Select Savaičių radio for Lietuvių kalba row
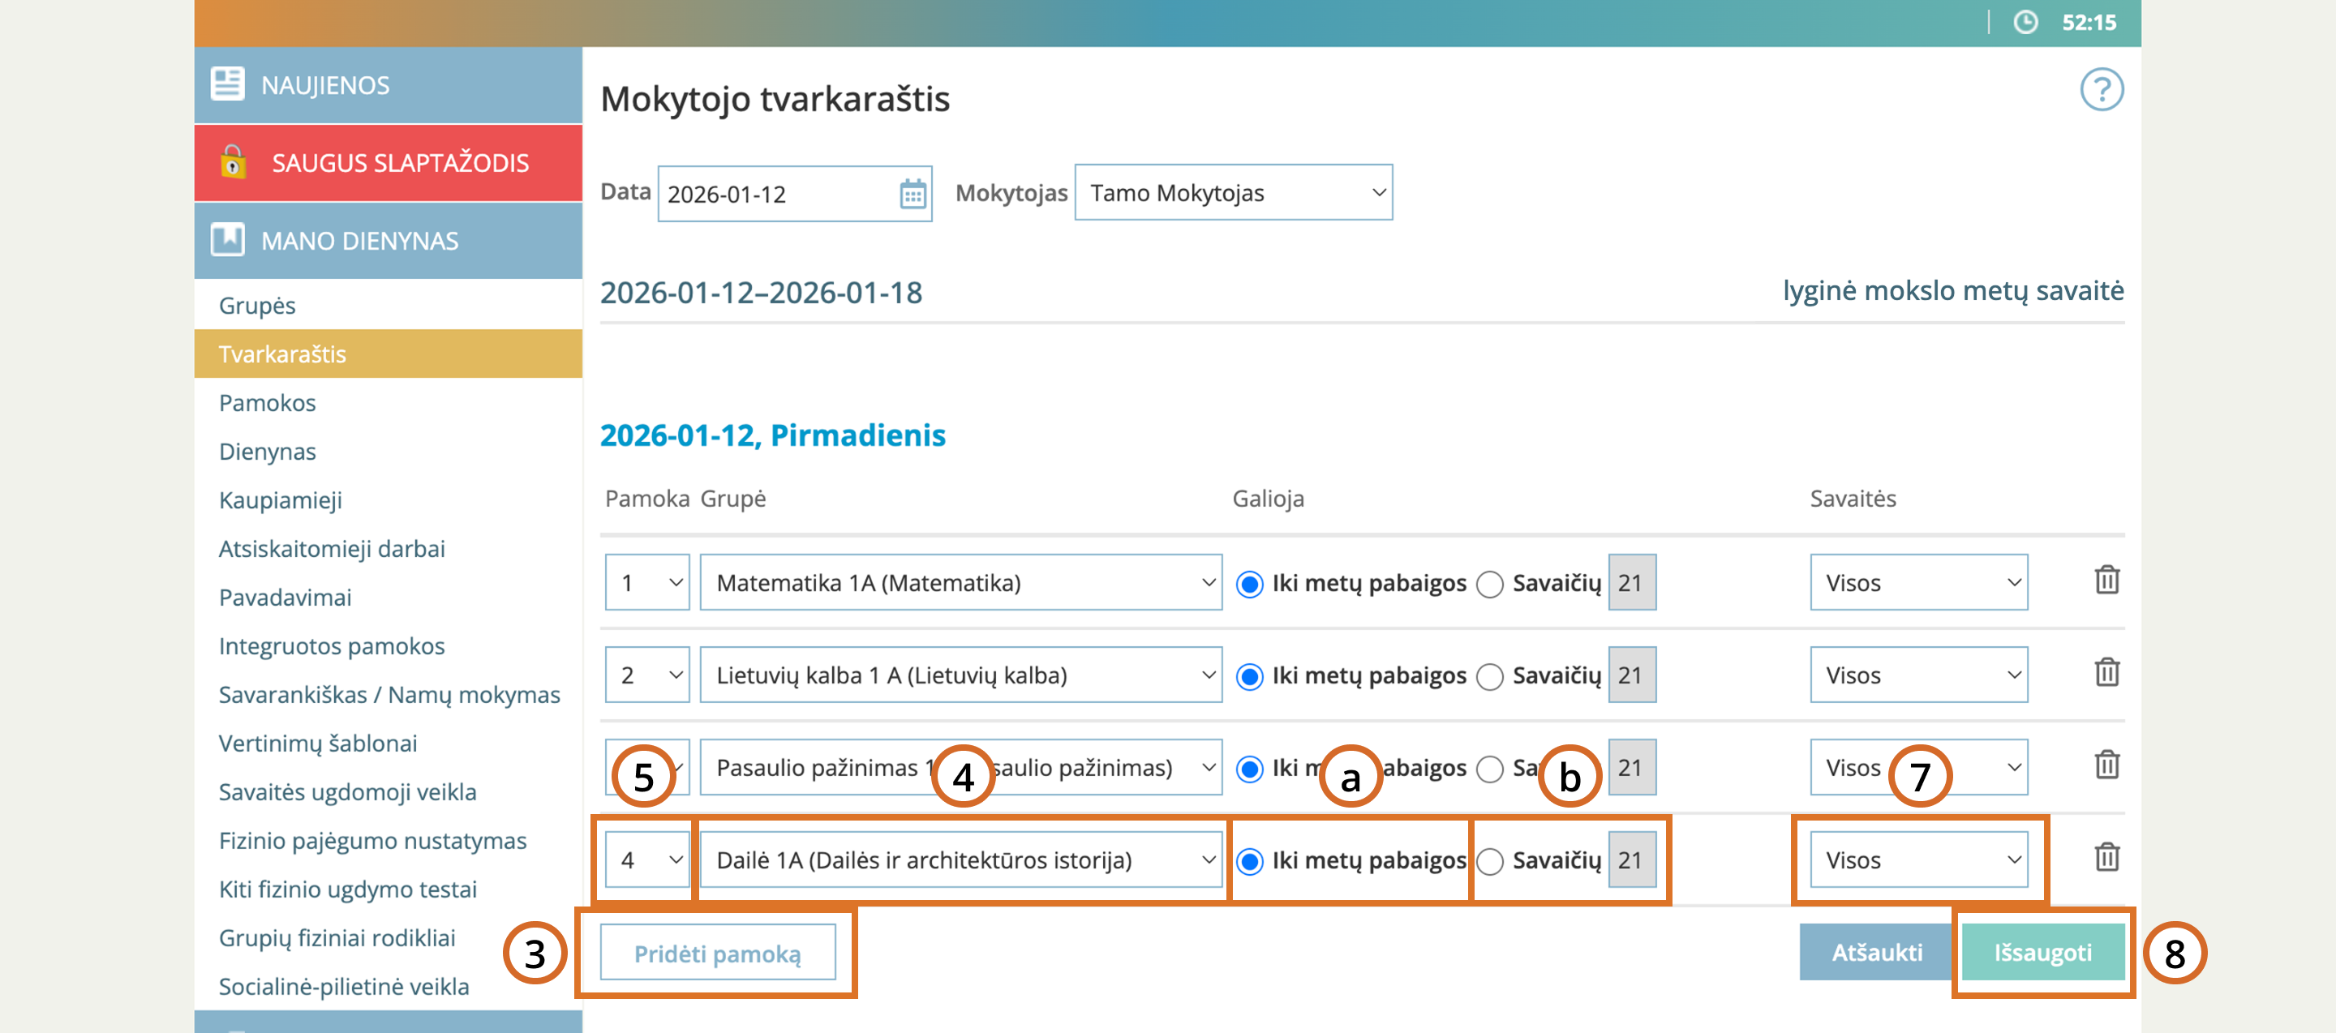This screenshot has width=2336, height=1033. click(x=1489, y=677)
